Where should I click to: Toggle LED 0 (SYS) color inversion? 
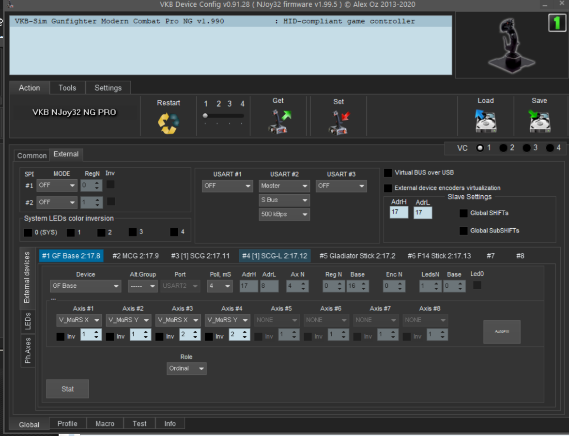click(28, 233)
